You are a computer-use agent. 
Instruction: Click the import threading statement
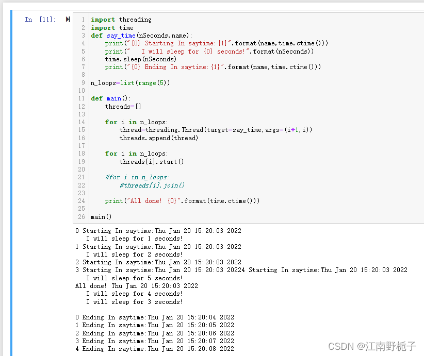121,19
